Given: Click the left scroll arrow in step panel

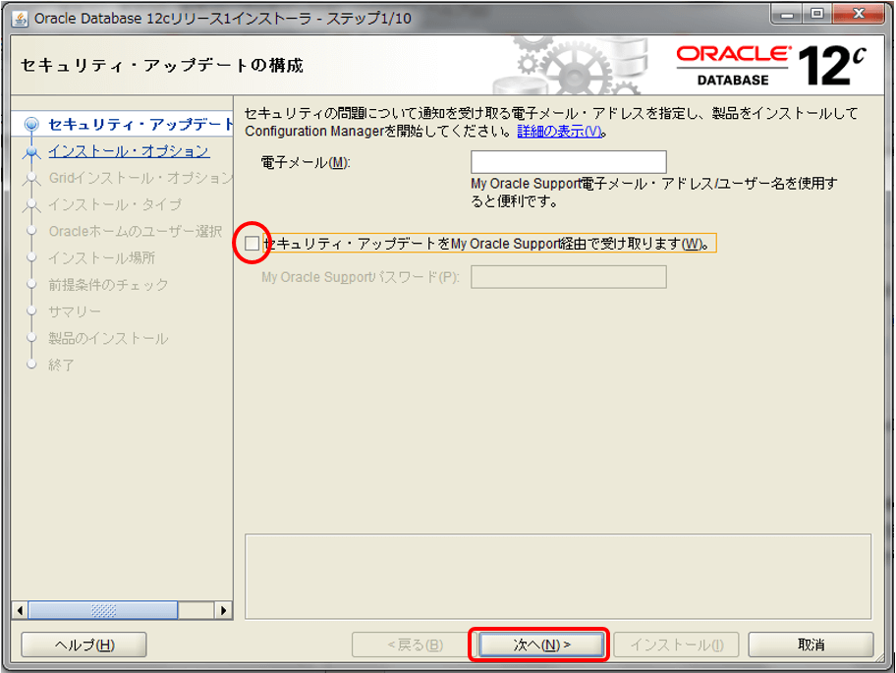Looking at the screenshot, I should pyautogui.click(x=20, y=610).
